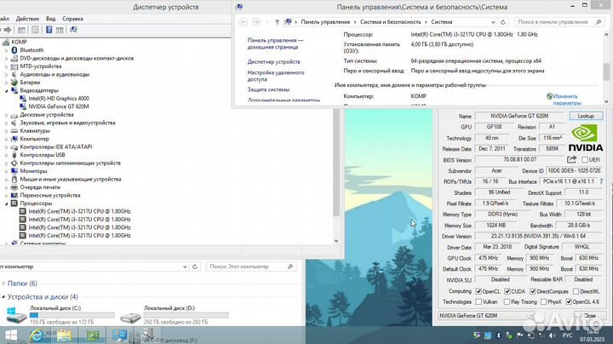Collapse the Видеоадаптеры node
This screenshot has height=344, width=613.
tap(6, 91)
